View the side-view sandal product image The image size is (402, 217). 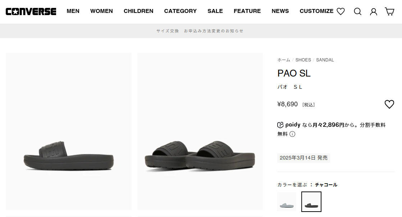point(68,131)
